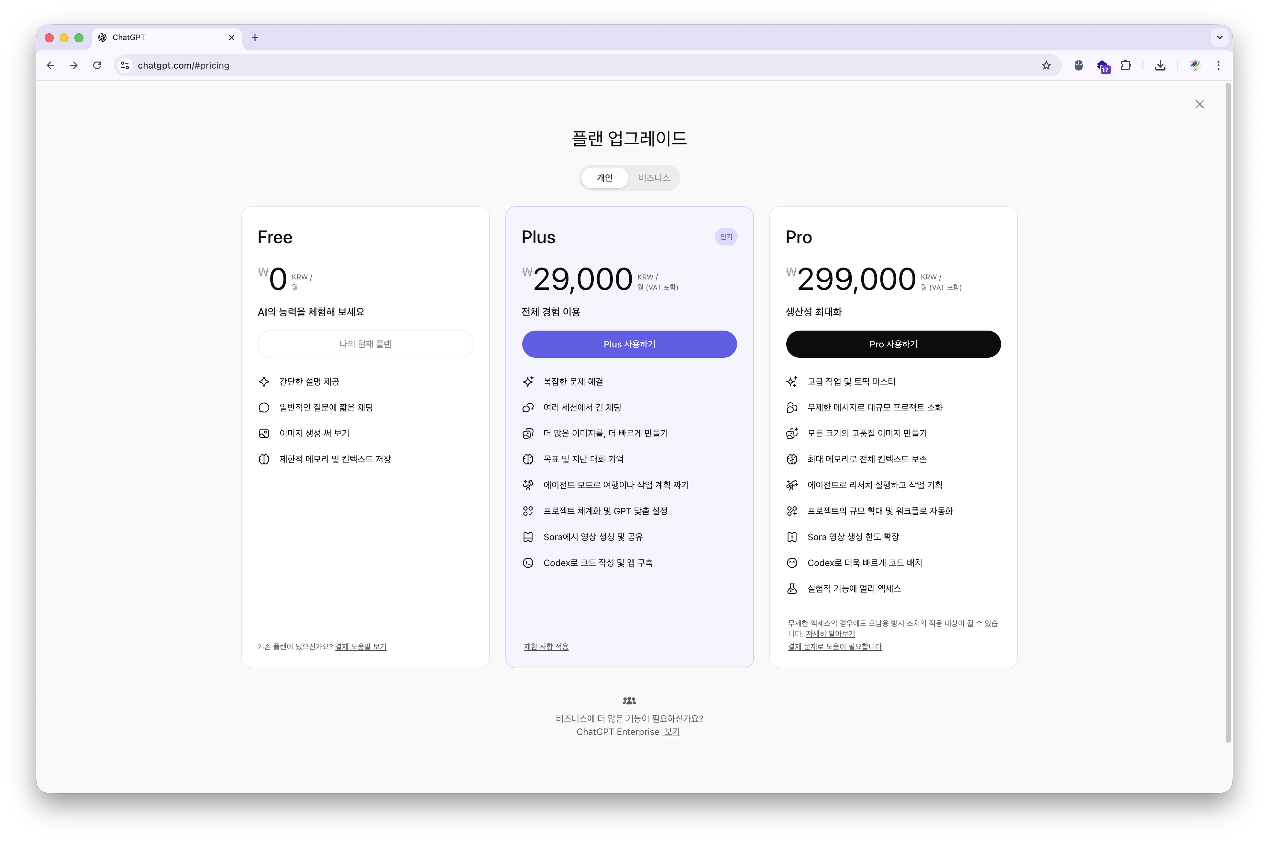Click the Downloads icon in toolbar
Viewport: 1269px width, 841px height.
[x=1160, y=65]
